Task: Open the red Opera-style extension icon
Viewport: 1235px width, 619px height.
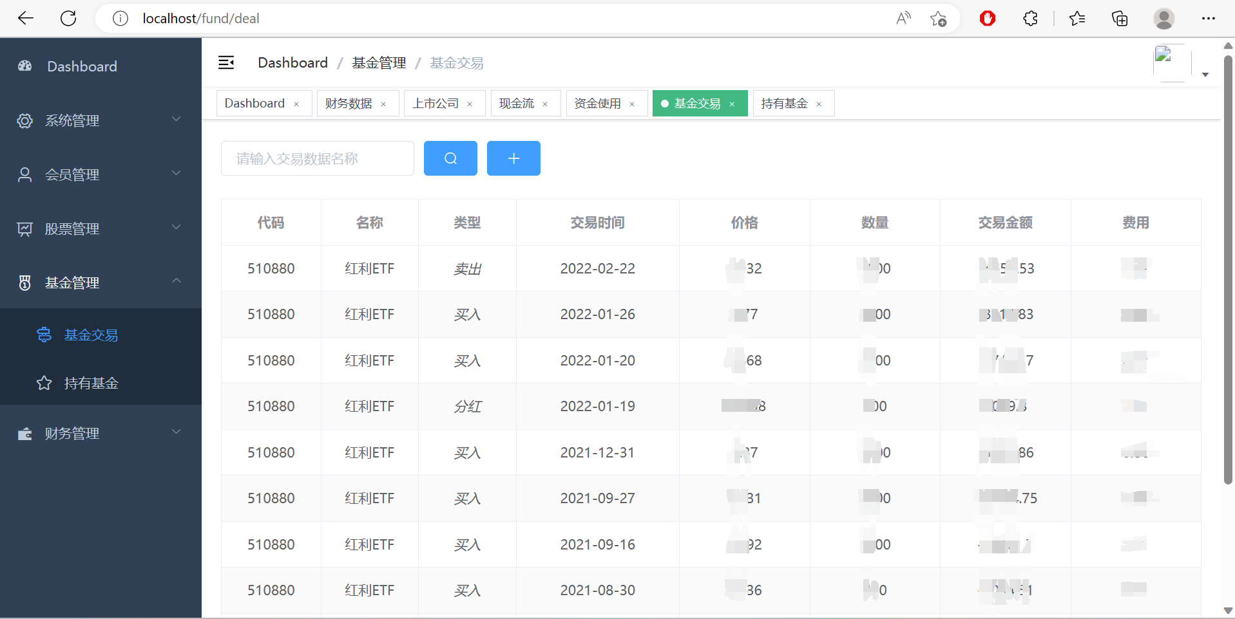Action: pos(988,19)
